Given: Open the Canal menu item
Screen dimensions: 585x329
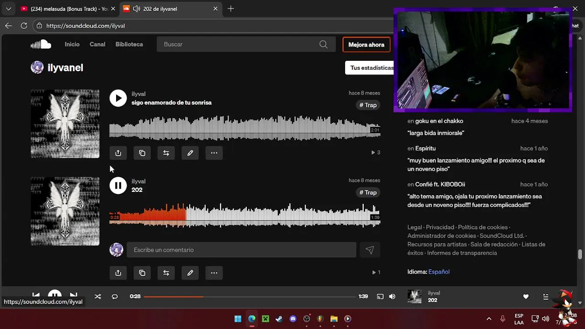Looking at the screenshot, I should click(97, 44).
